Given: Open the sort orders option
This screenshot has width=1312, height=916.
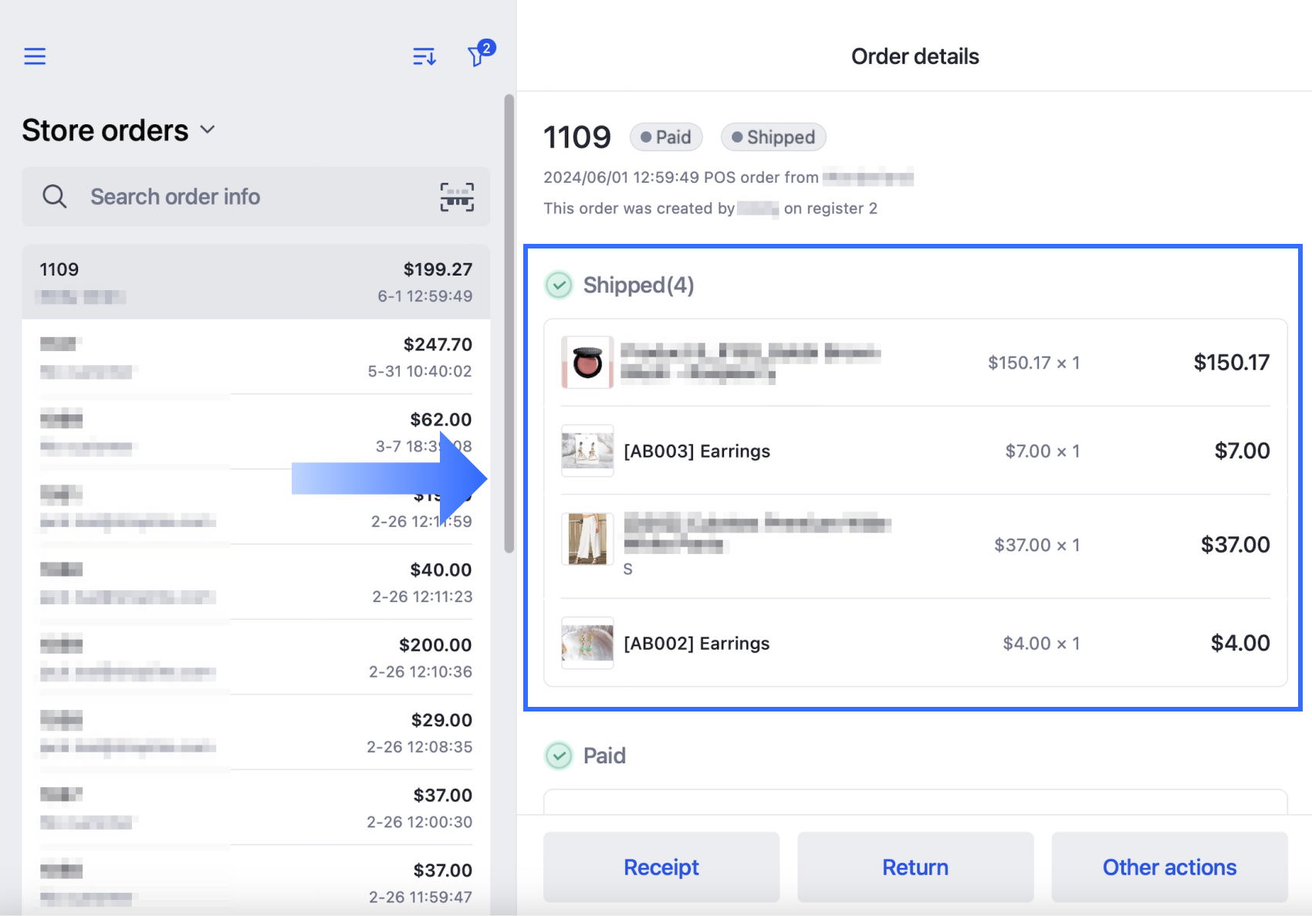Looking at the screenshot, I should pyautogui.click(x=424, y=56).
